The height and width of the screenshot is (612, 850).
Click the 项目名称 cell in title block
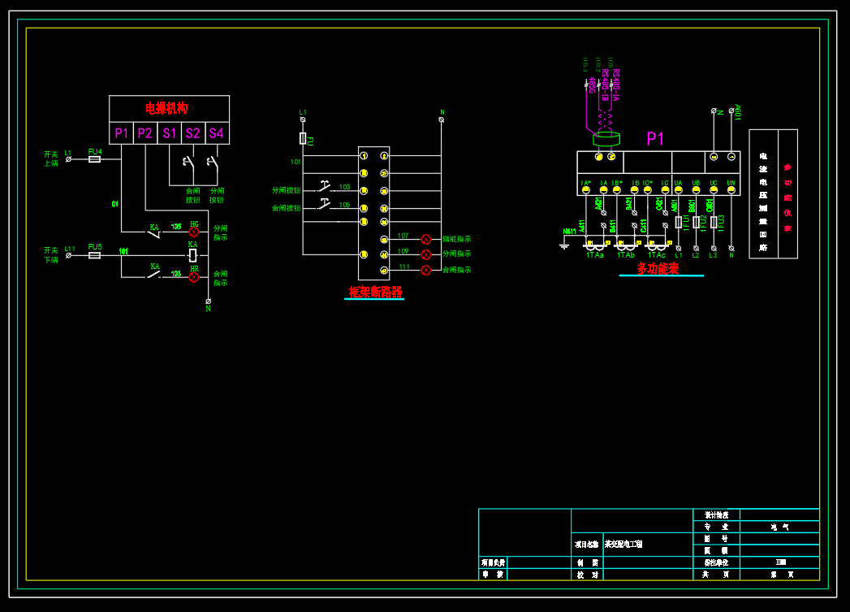587,545
